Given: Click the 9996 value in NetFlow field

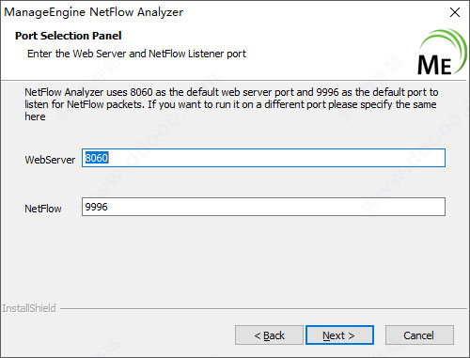Looking at the screenshot, I should [97, 207].
